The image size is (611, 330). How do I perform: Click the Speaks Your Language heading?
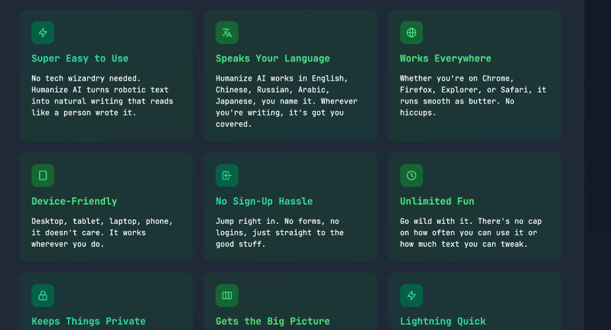pyautogui.click(x=273, y=59)
